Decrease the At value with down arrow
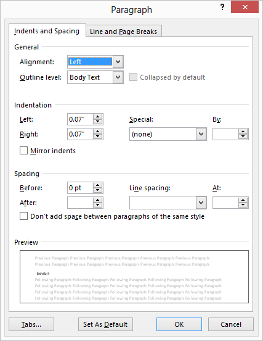Screen dimensions: 263x341 click(x=243, y=205)
